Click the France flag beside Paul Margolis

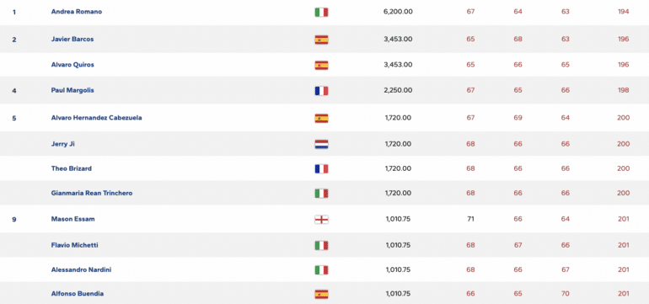tap(321, 91)
